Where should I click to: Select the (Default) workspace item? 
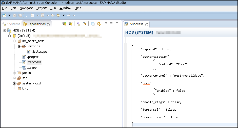point(24,36)
